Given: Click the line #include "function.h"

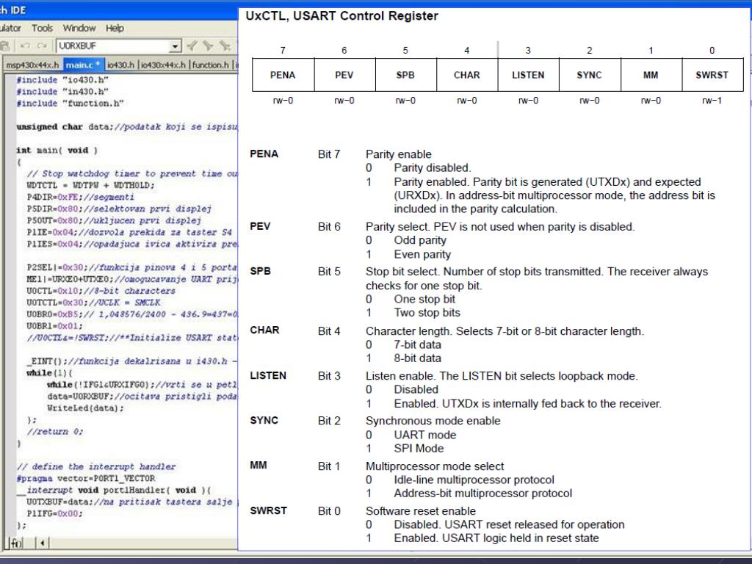Looking at the screenshot, I should coord(70,103).
